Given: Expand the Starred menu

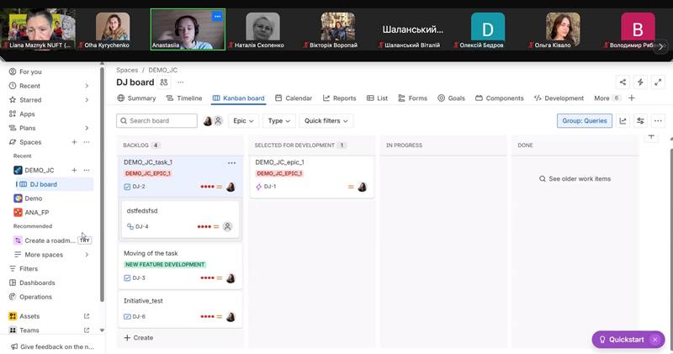Looking at the screenshot, I should pos(87,100).
